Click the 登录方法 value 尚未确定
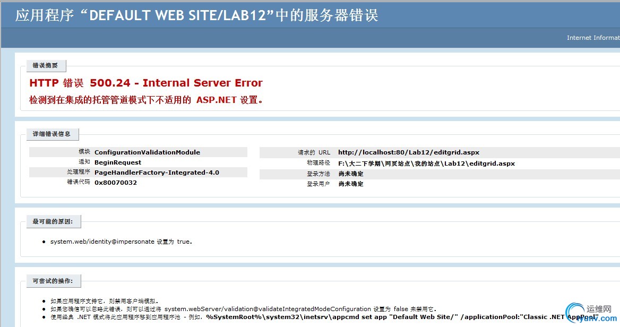 point(351,174)
